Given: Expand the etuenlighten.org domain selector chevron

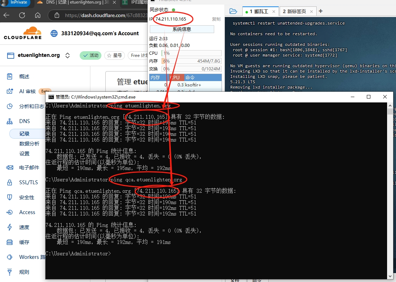Looking at the screenshot, I should (x=68, y=55).
